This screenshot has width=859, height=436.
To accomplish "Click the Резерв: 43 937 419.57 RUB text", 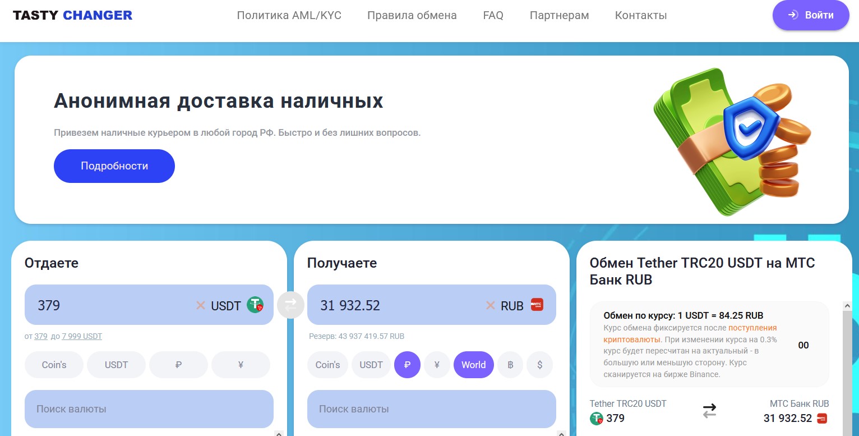I will [357, 336].
